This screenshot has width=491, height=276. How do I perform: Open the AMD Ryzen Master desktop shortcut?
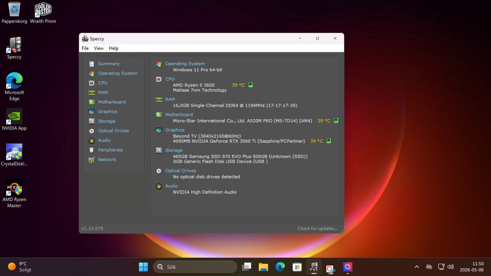tap(14, 194)
